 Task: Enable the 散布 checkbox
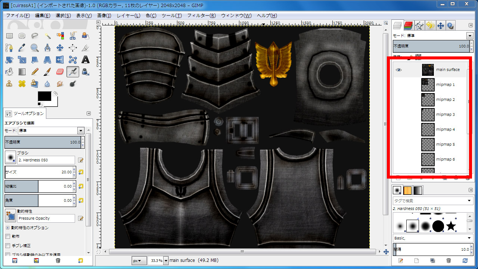(7, 236)
